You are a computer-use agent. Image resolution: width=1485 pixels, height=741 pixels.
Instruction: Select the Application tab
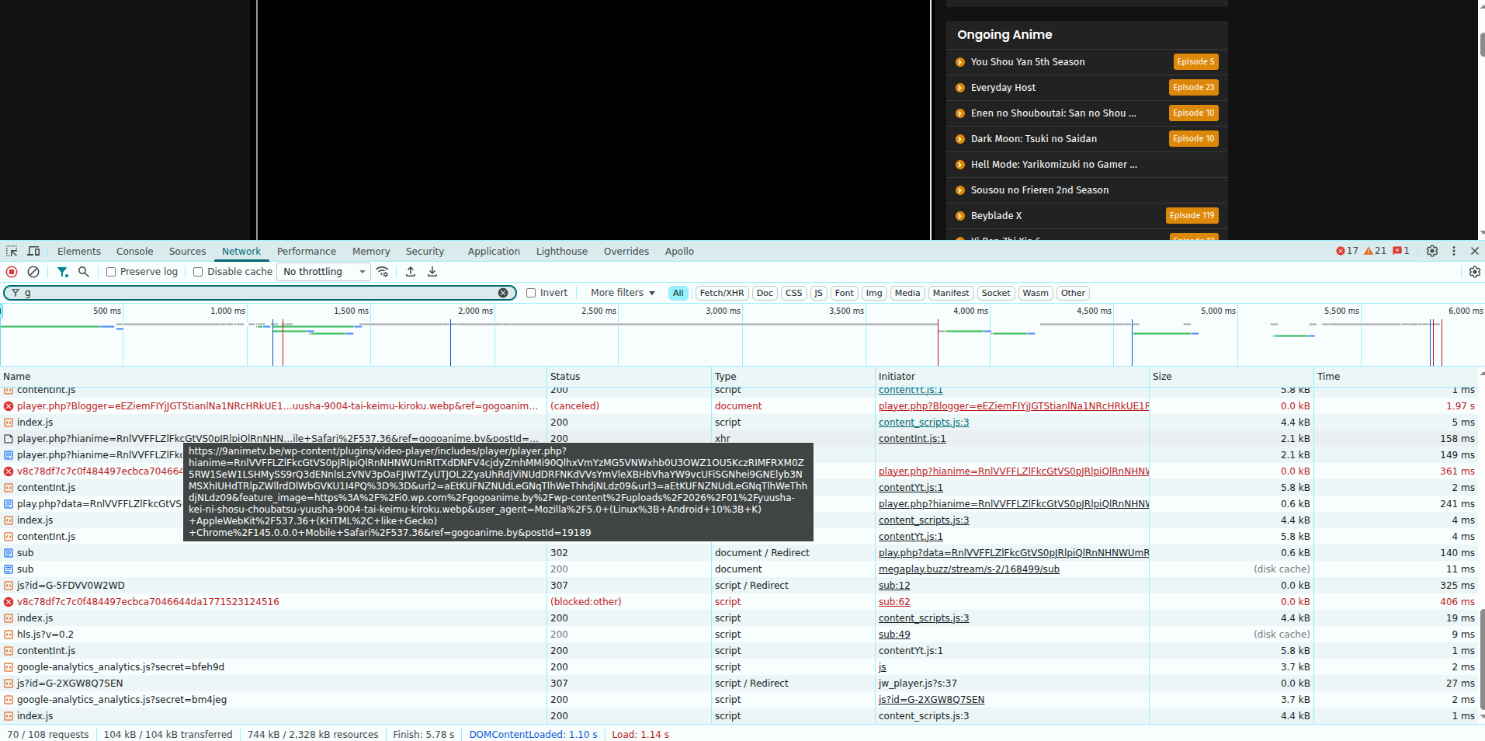click(x=494, y=252)
